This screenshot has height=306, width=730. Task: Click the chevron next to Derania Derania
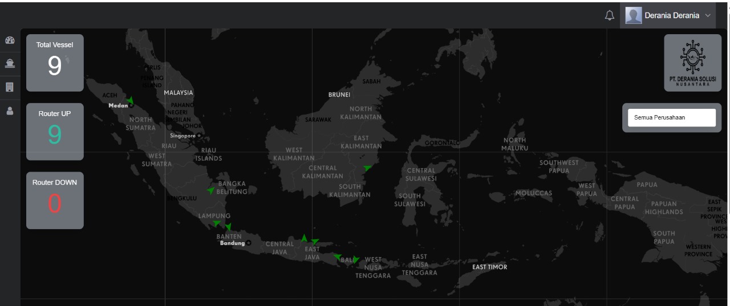[x=708, y=15]
